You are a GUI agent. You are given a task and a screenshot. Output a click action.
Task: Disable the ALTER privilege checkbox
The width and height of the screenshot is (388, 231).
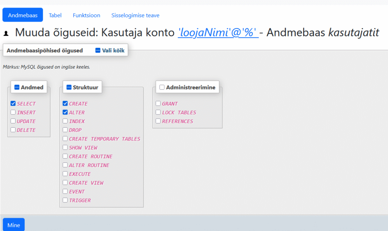65,112
